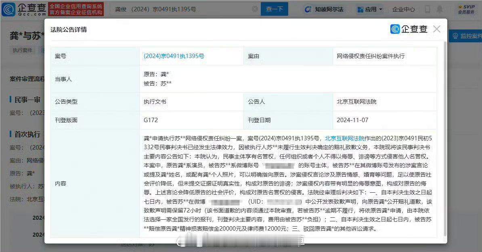482x252 pixels.
Task: Click the 执行文书 announcement type value
Action: tap(155, 102)
